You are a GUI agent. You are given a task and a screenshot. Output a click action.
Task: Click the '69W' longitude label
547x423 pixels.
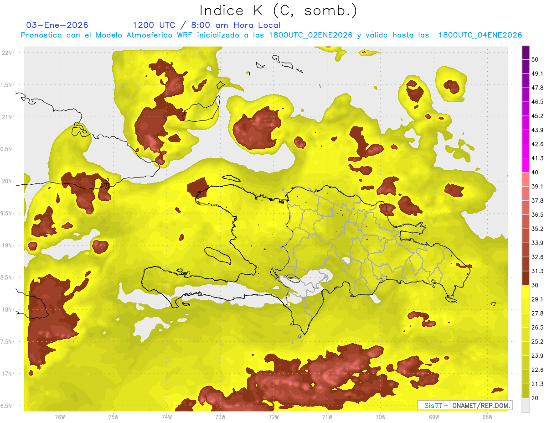click(x=434, y=417)
